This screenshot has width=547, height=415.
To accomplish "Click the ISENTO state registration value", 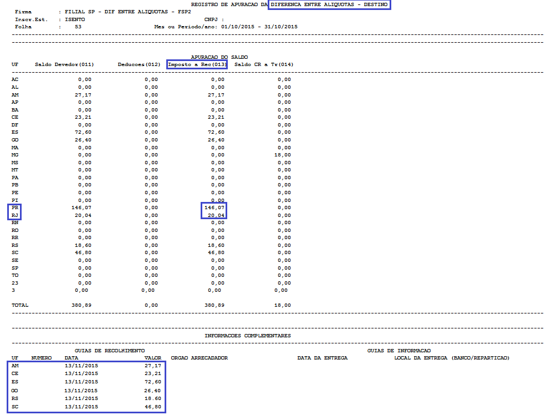I will 75,19.
